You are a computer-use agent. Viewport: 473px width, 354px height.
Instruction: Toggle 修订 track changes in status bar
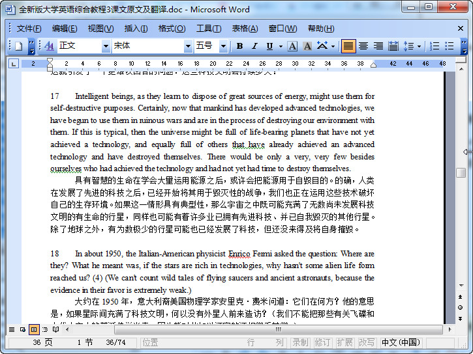point(323,342)
